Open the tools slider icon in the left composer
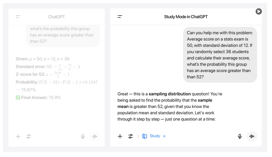Image resolution: width=272 pixels, height=157 pixels. [29, 136]
